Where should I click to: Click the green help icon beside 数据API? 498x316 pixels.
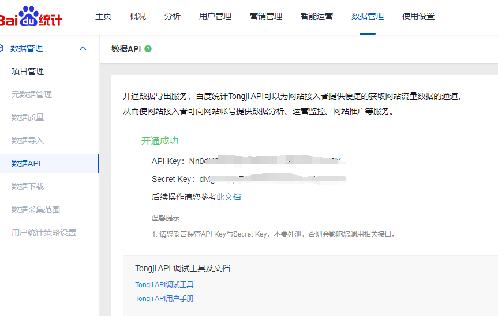tap(148, 49)
